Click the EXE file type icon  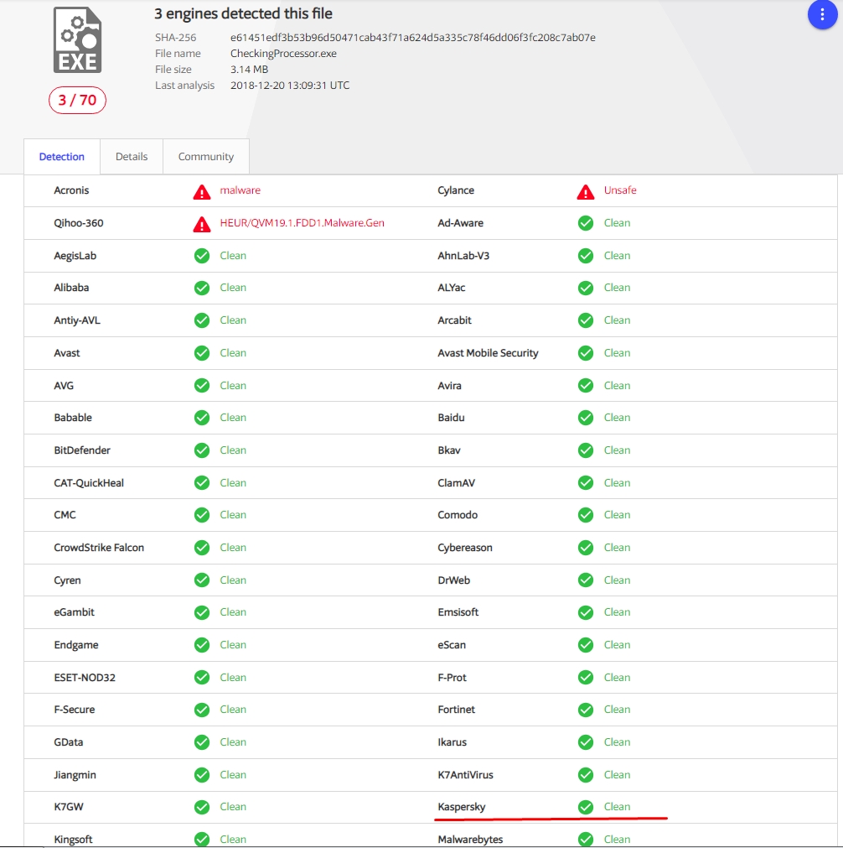(77, 40)
